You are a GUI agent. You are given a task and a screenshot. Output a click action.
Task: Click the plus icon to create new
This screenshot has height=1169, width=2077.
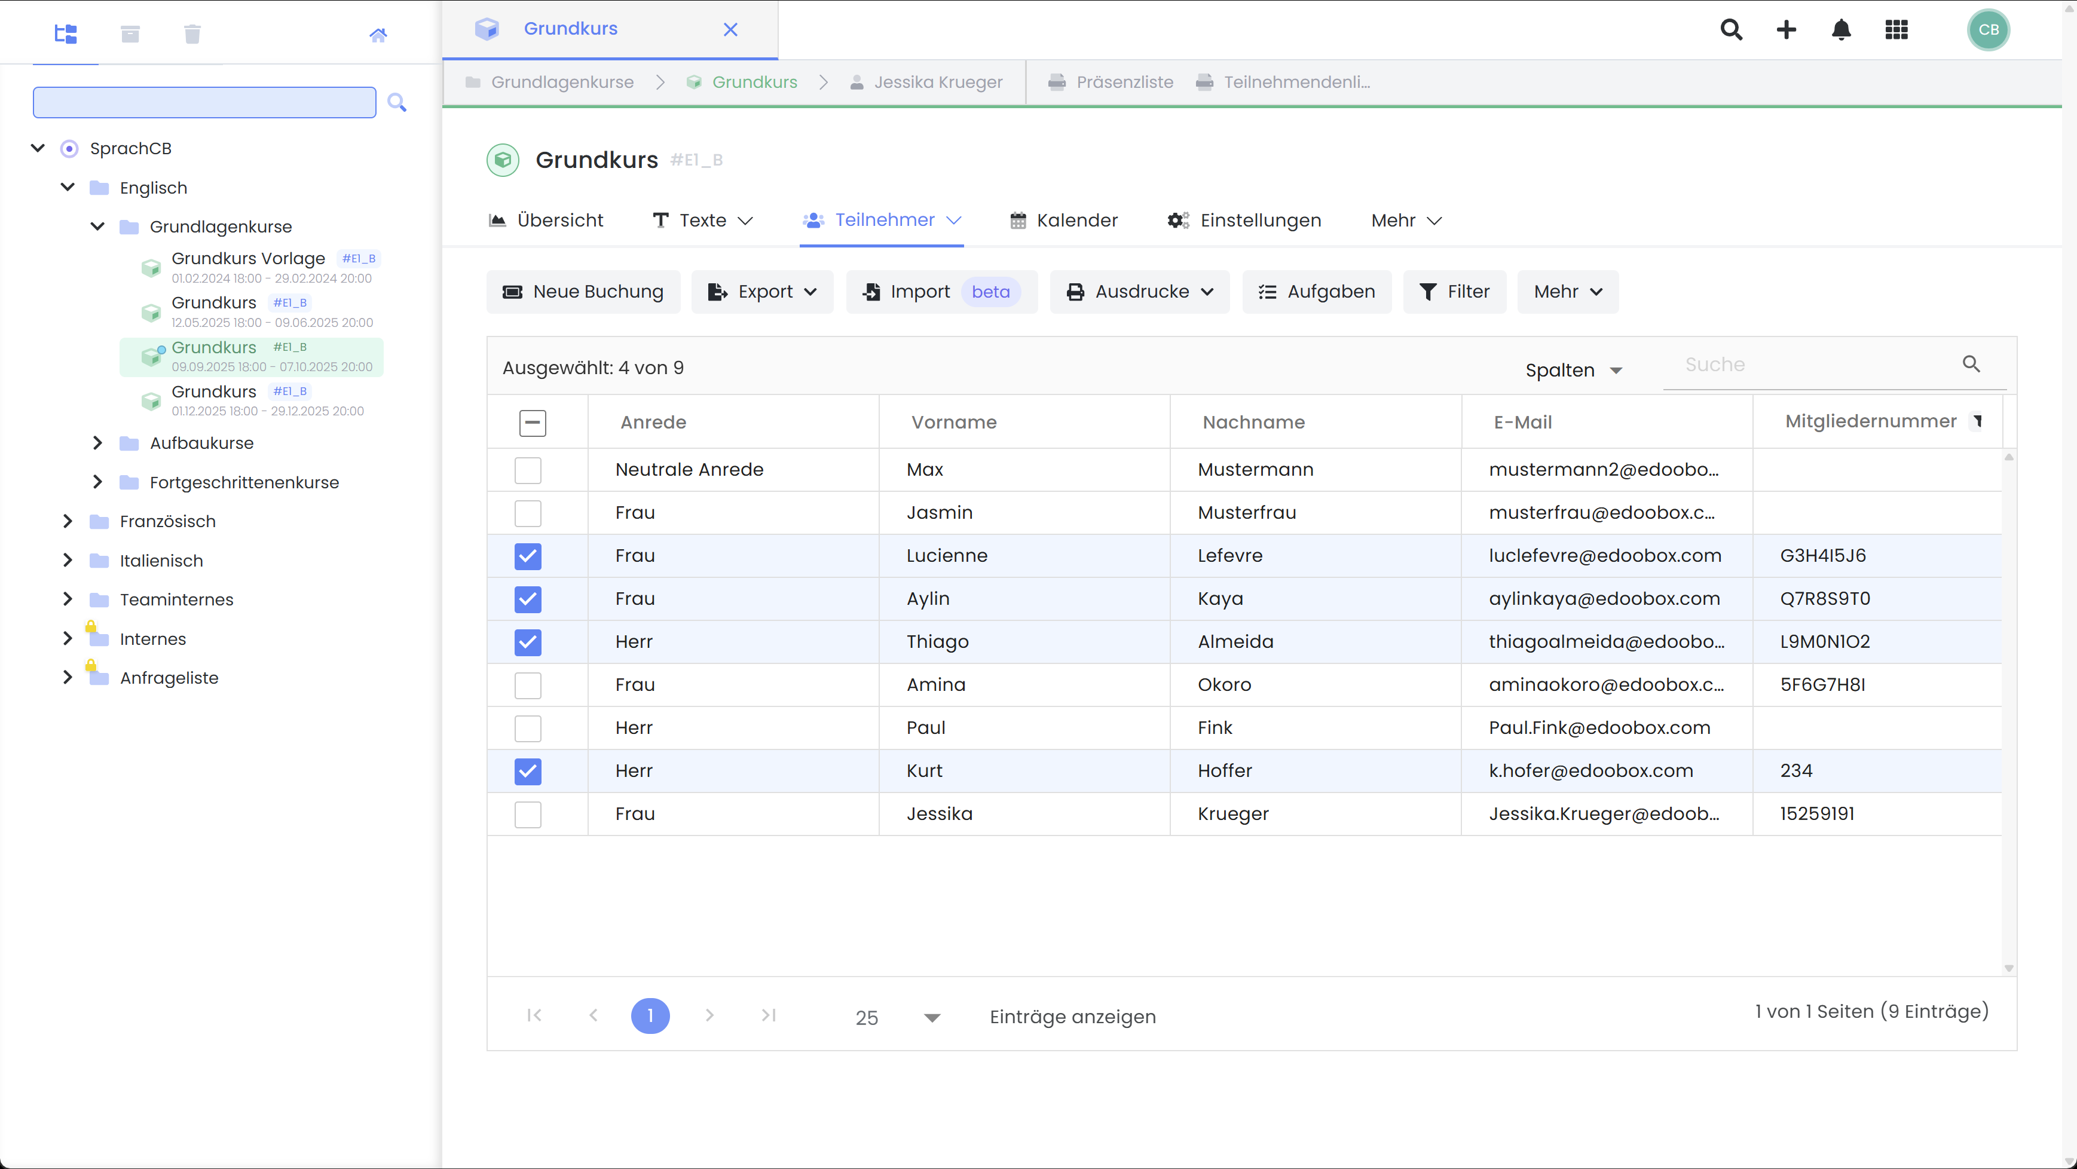pos(1786,30)
